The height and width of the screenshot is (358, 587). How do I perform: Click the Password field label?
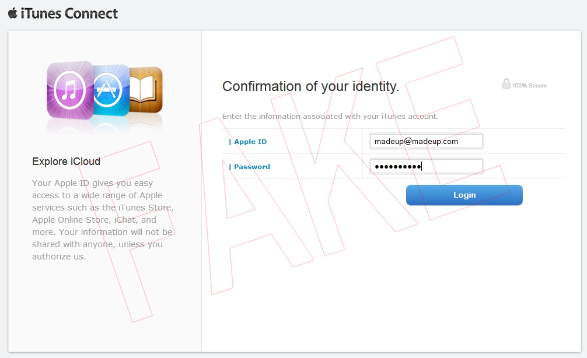pos(251,167)
